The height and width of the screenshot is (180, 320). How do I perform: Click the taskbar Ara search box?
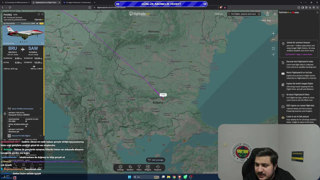tap(146, 177)
